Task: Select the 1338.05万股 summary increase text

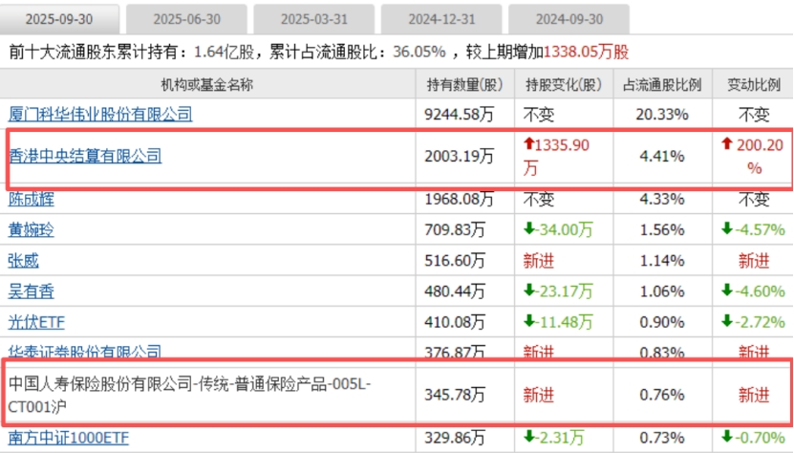Action: (586, 52)
